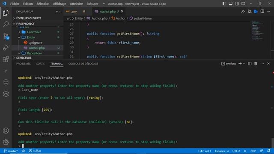The width and height of the screenshot is (274, 154).
Task: Click setLastName in the breadcrumb
Action: (x=143, y=18)
